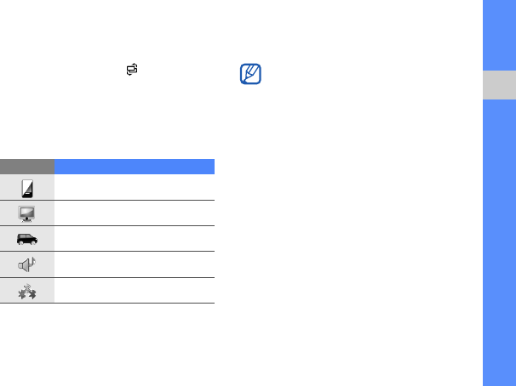Select the mobile phone icon in table
Viewport: 516px width, 386px height.
27,189
